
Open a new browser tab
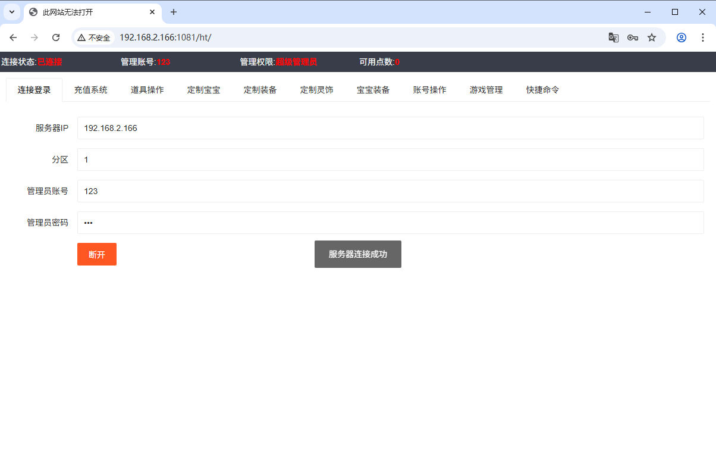pos(174,12)
